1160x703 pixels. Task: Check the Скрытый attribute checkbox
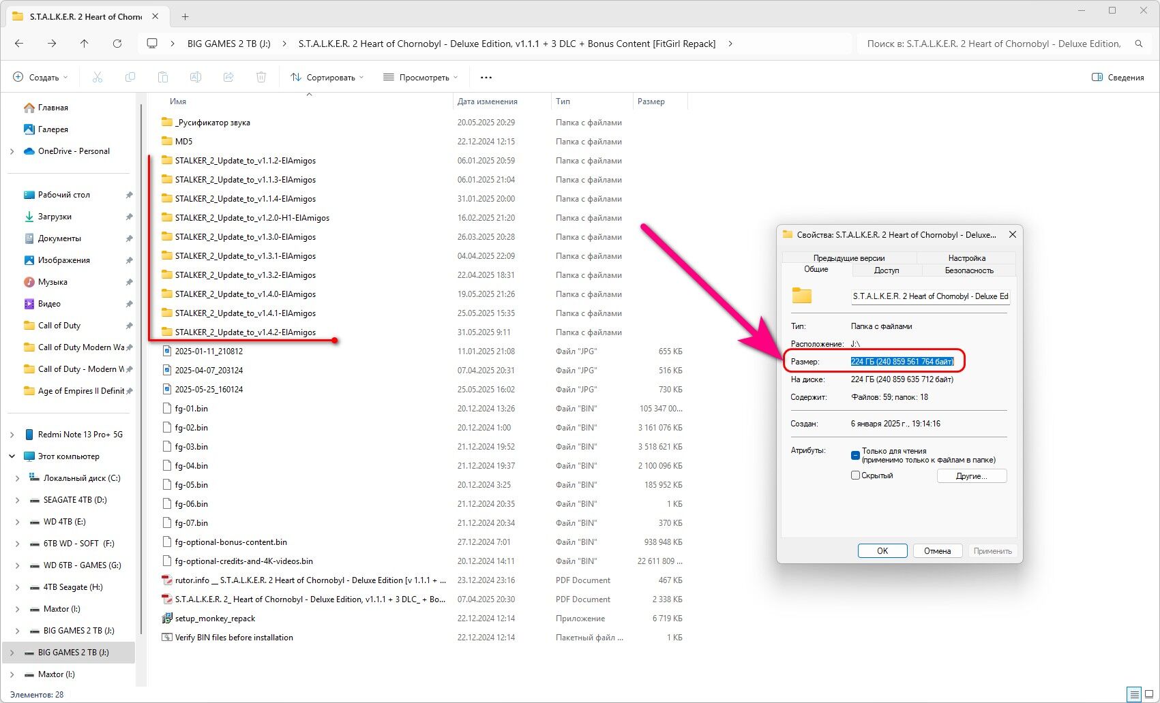(855, 475)
